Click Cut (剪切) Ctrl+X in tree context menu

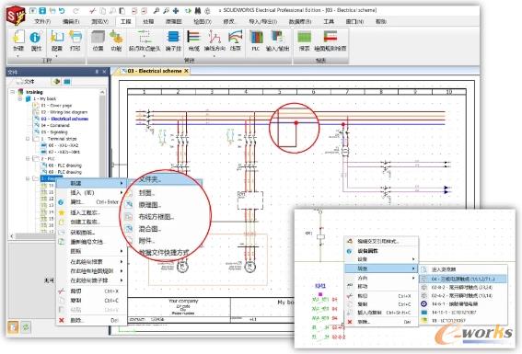click(x=90, y=291)
